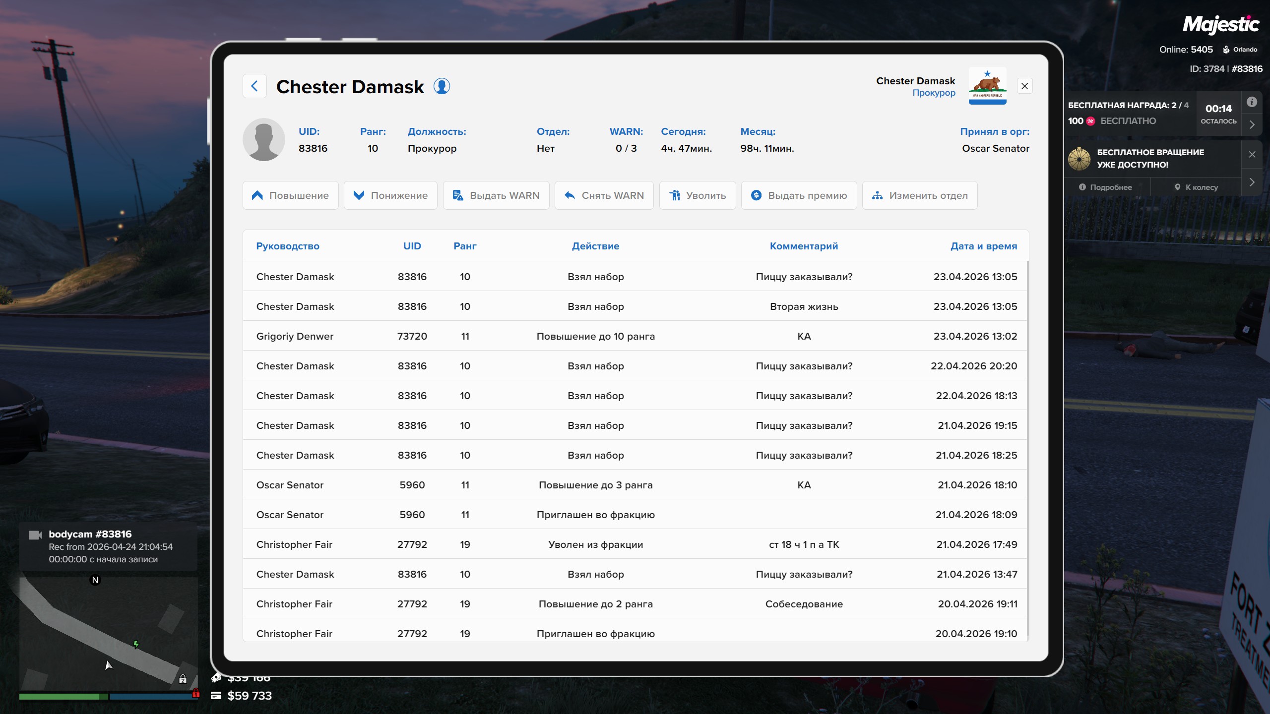The height and width of the screenshot is (714, 1270).
Task: Close the tablet panel with the X
Action: [x=1024, y=86]
